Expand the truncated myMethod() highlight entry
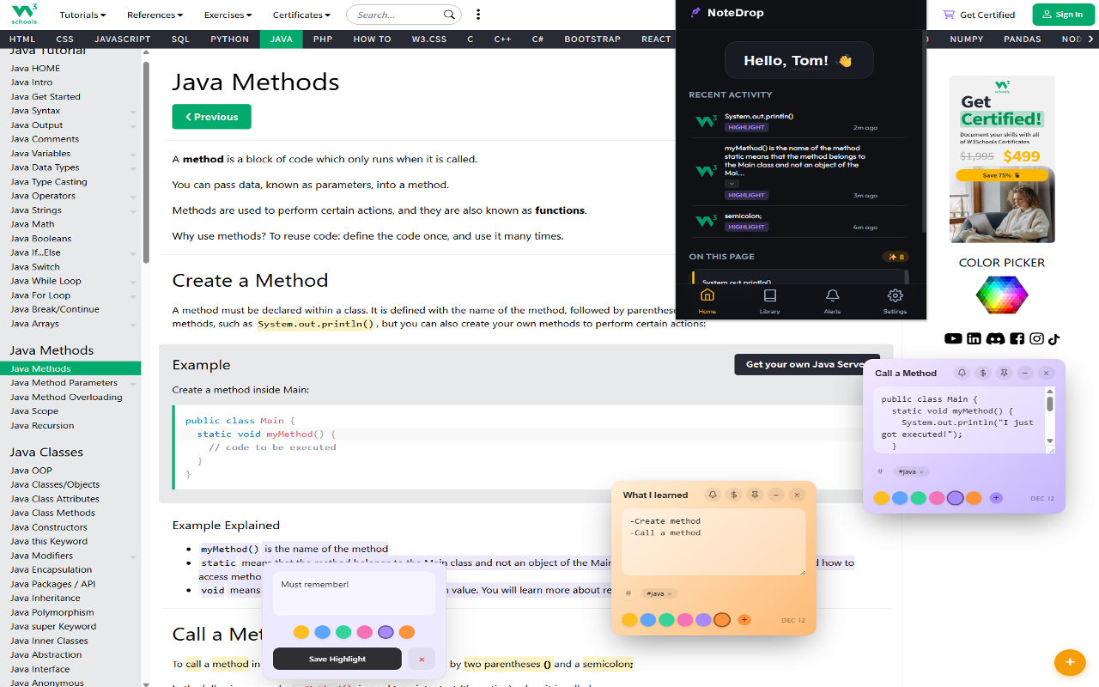Image resolution: width=1099 pixels, height=687 pixels. [731, 183]
